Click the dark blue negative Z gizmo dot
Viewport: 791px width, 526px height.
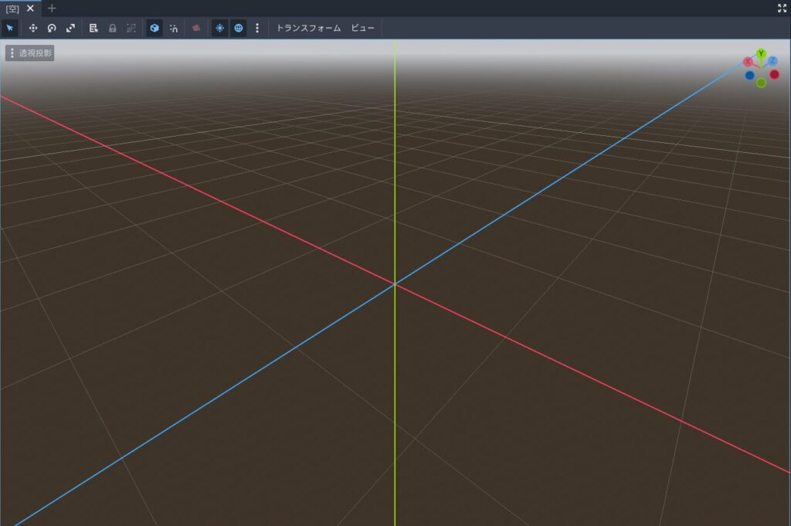coord(749,76)
